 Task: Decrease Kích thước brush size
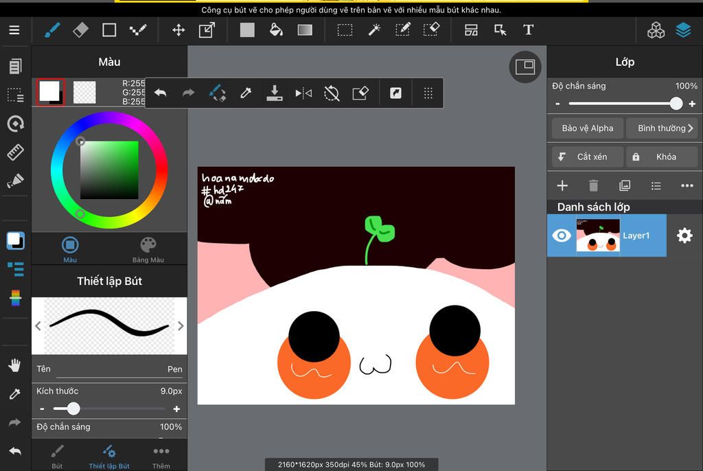click(x=42, y=409)
